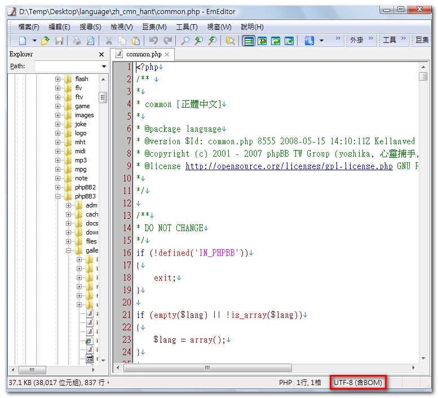Open Find in Files folder-search icon

click(230, 41)
